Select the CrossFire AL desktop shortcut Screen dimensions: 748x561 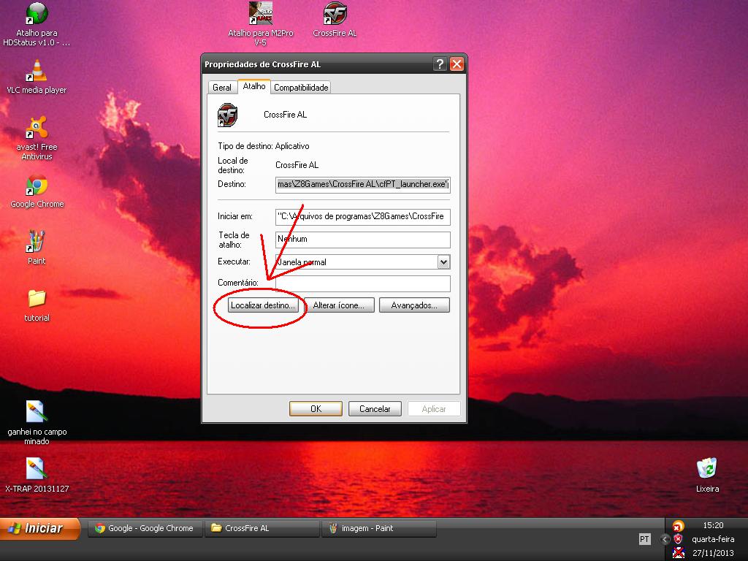(335, 15)
